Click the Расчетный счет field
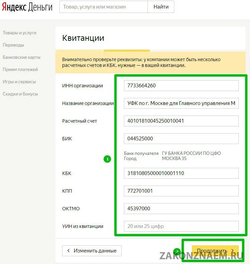250x264 pixels. coord(181,121)
